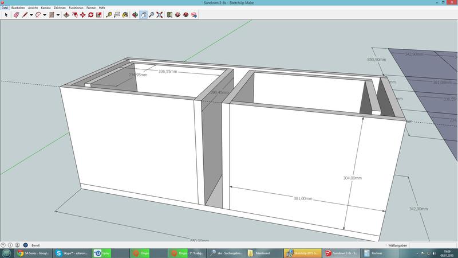Pick the Scale tool
This screenshot has height=258, width=458.
coord(98,15)
